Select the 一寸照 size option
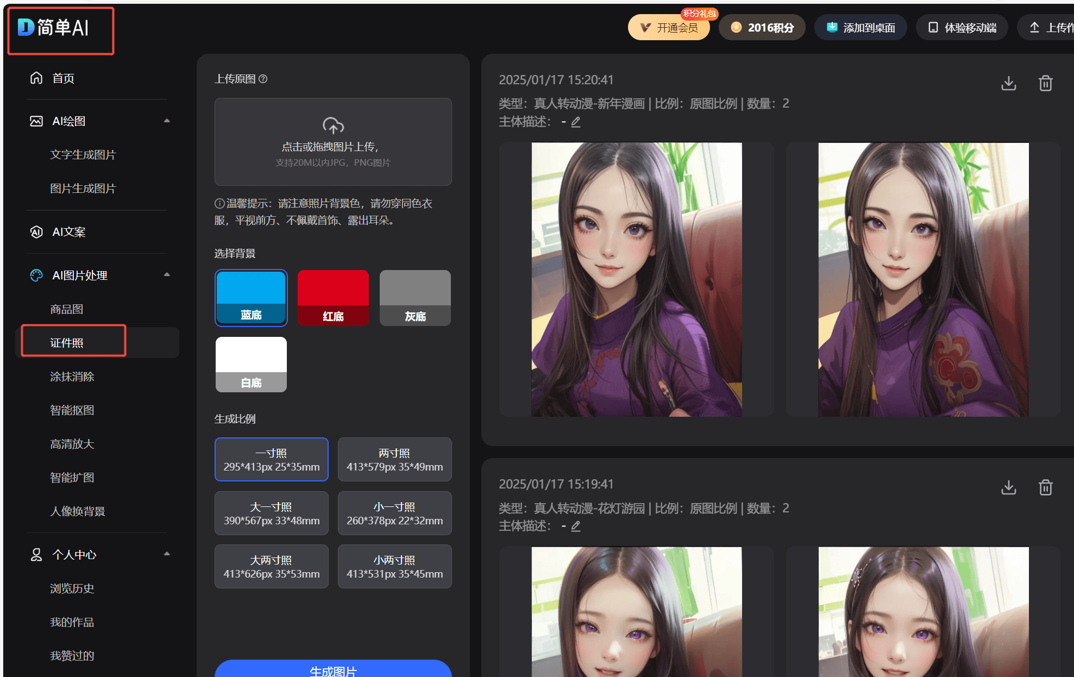 pos(271,459)
